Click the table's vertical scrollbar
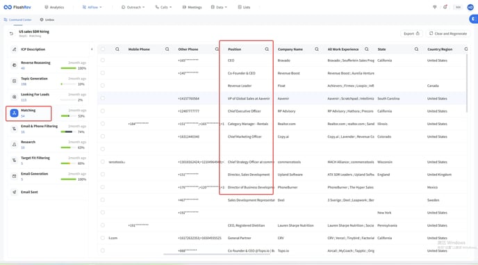478x265 pixels. click(x=467, y=84)
